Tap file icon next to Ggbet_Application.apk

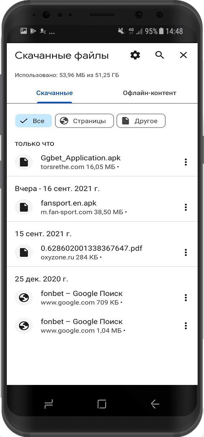[x=24, y=162]
